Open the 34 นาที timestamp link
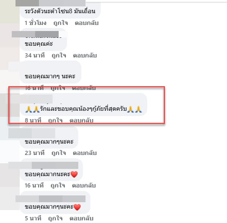Viewport: 227px width, 223px height. pos(35,56)
